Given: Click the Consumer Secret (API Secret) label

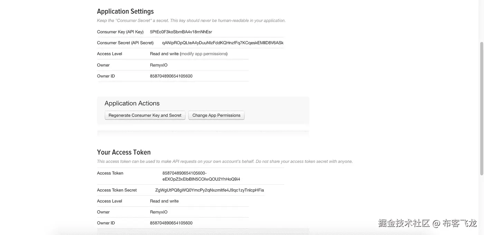Looking at the screenshot, I should point(125,43).
